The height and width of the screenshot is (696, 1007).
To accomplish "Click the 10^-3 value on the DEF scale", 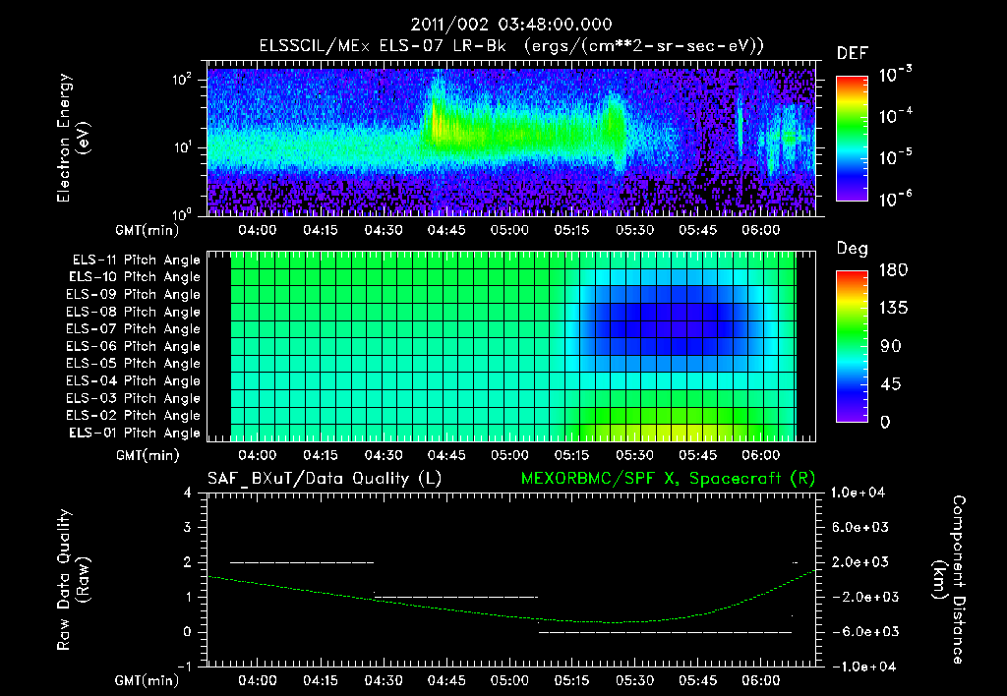I will [x=895, y=75].
